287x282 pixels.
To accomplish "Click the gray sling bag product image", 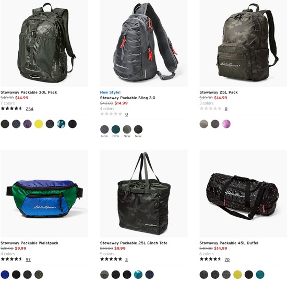I will coord(143,43).
